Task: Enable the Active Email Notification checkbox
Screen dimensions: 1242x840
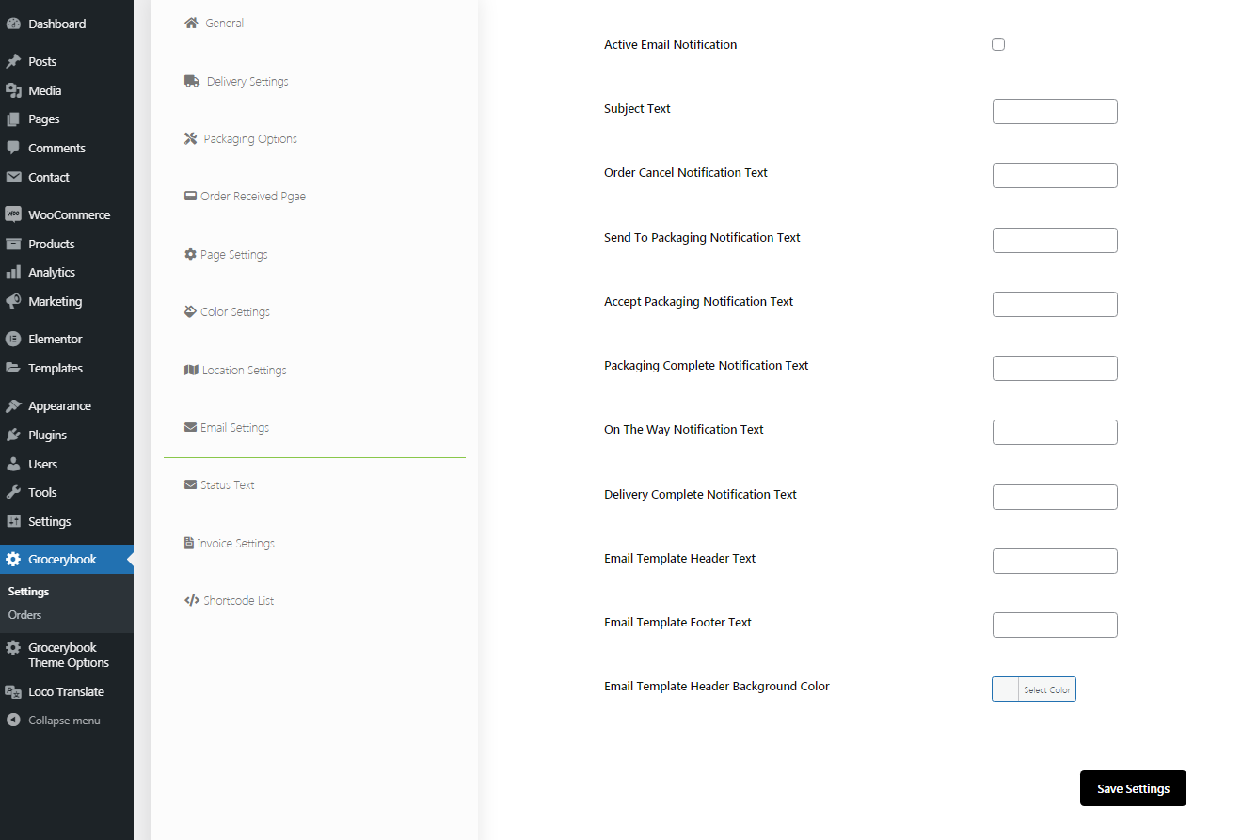Action: tap(998, 44)
